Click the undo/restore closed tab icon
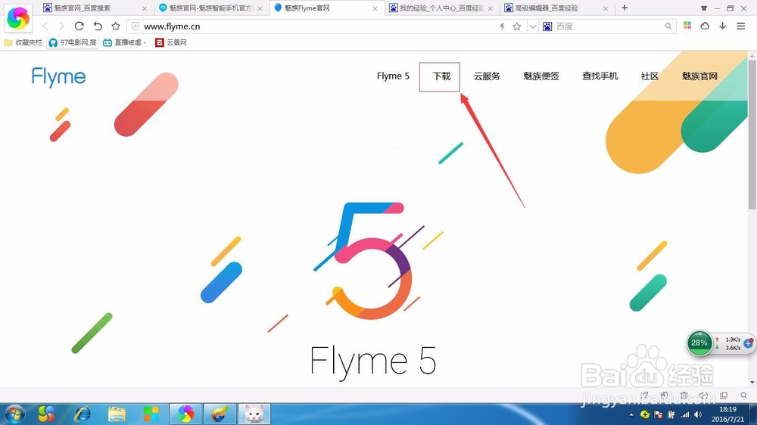The height and width of the screenshot is (425, 757). [x=98, y=26]
